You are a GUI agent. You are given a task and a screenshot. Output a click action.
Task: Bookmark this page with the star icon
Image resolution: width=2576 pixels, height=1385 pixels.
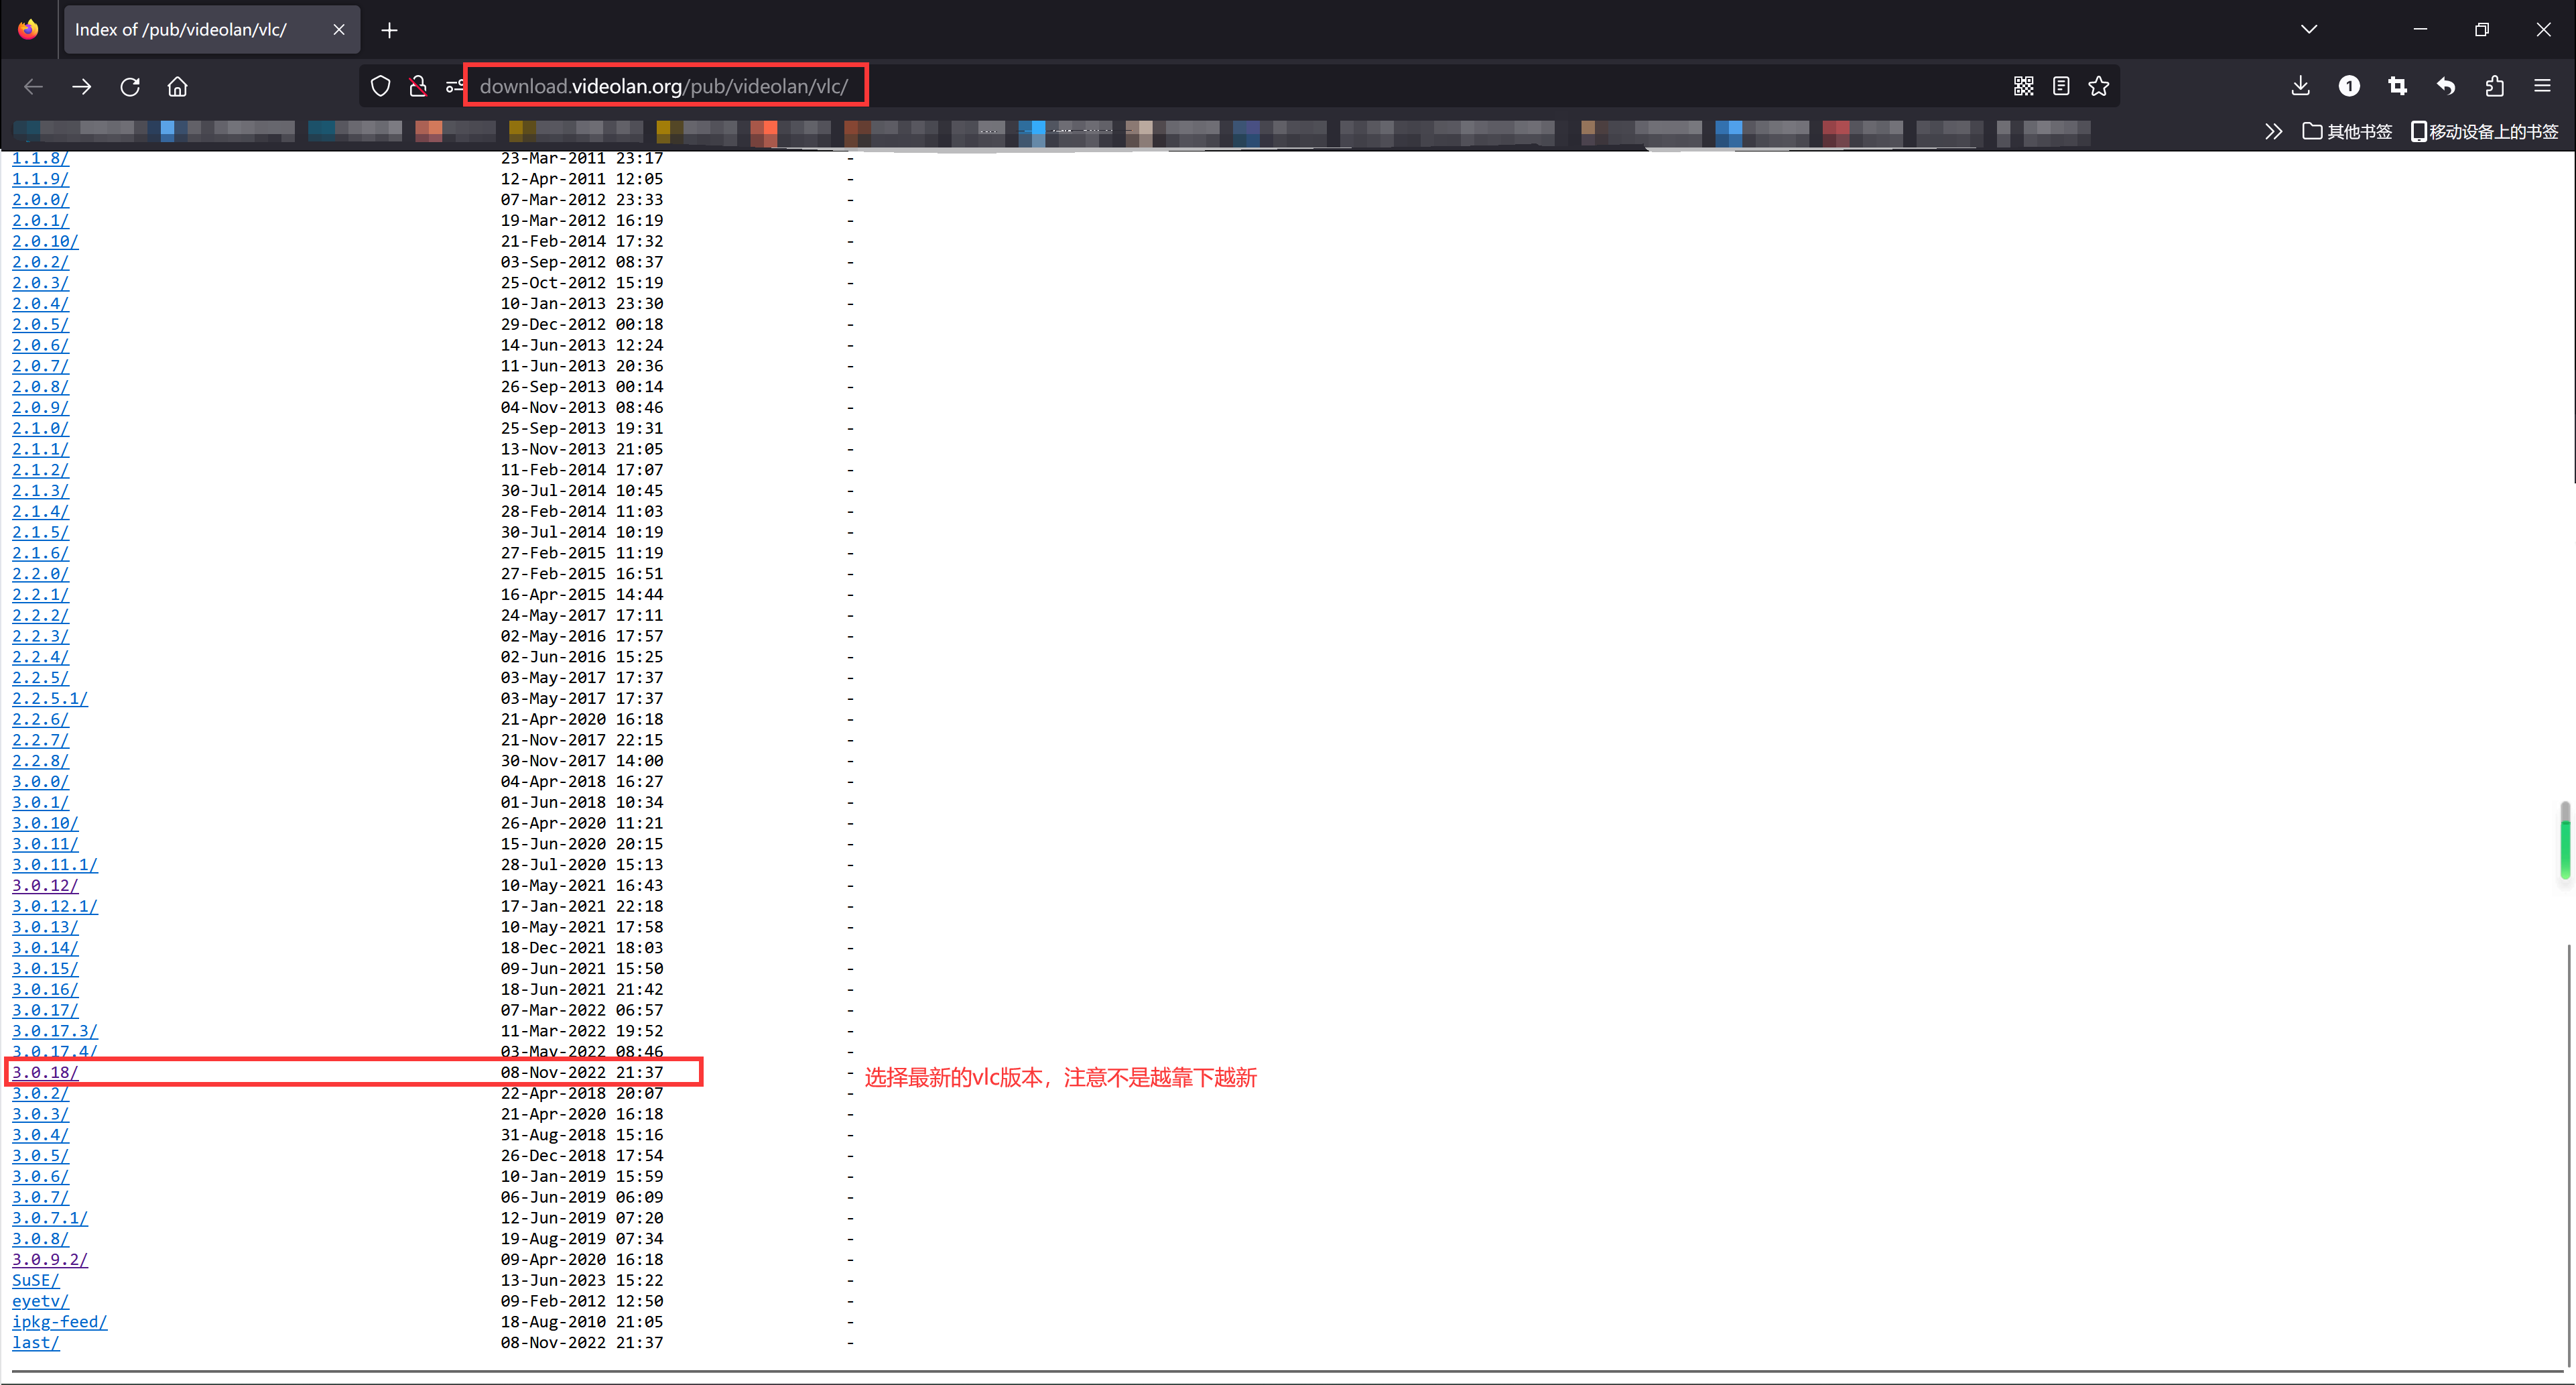coord(2098,86)
